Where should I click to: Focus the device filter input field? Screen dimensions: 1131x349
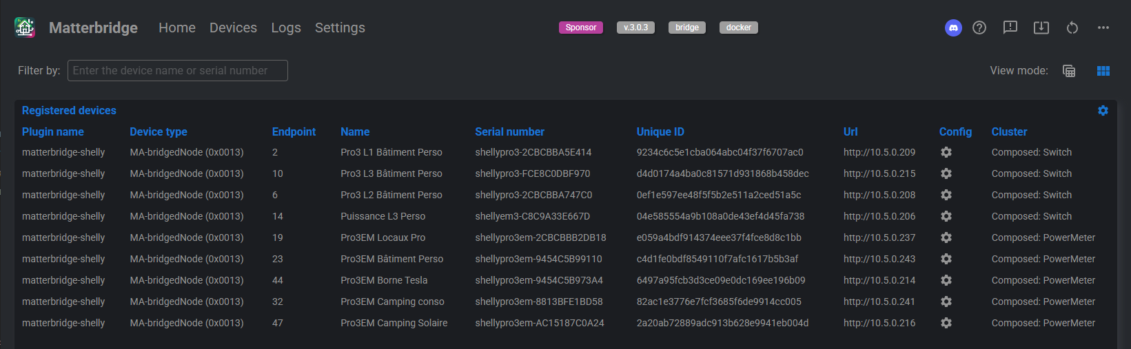tap(178, 70)
